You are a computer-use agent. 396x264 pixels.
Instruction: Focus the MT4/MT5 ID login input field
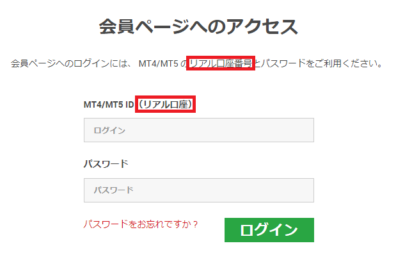pyautogui.click(x=198, y=130)
